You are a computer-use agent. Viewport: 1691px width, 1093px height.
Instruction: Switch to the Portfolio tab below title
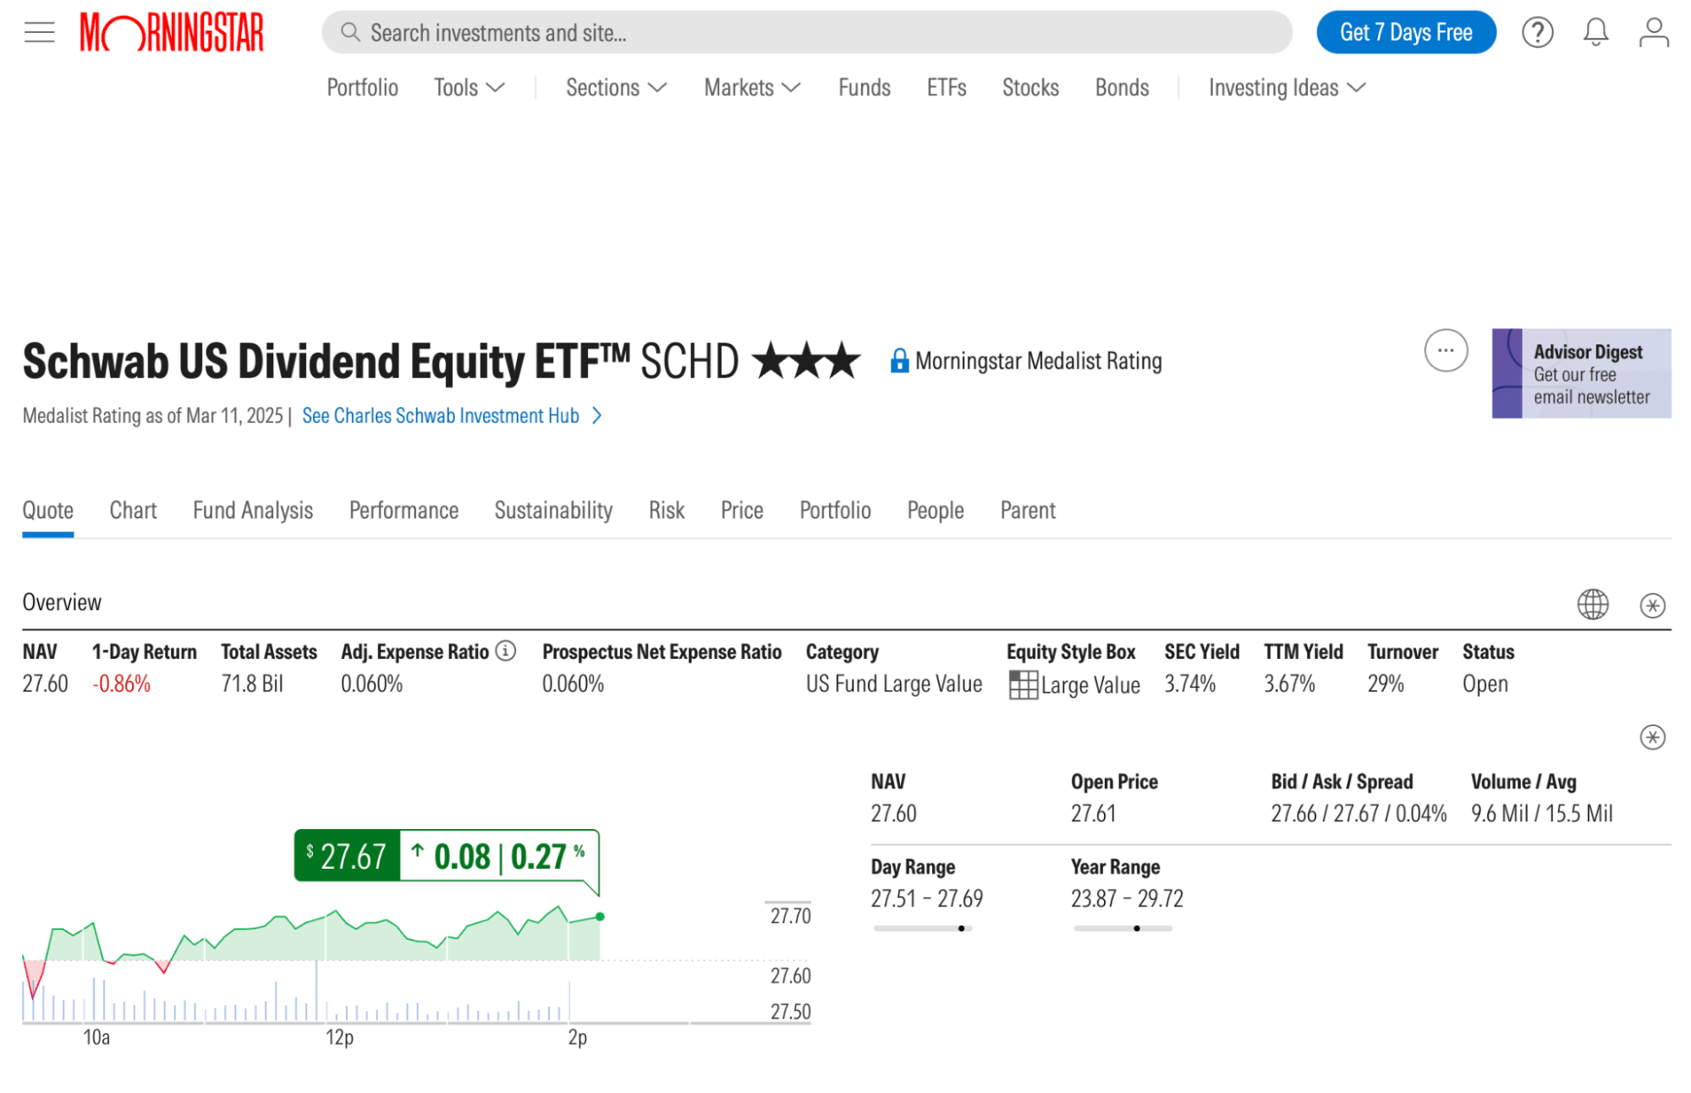point(835,510)
